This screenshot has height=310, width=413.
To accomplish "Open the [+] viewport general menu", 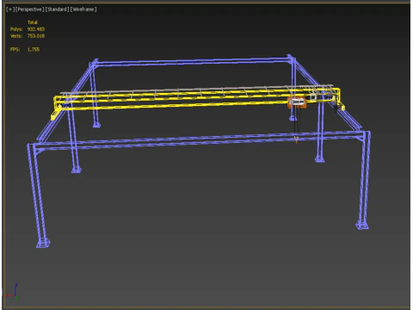I will (x=9, y=9).
